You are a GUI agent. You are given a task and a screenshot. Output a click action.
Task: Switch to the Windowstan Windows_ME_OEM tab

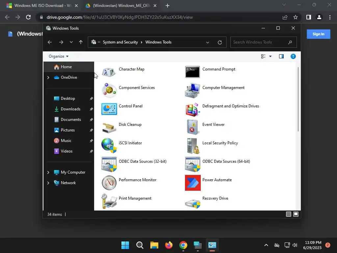[121, 6]
